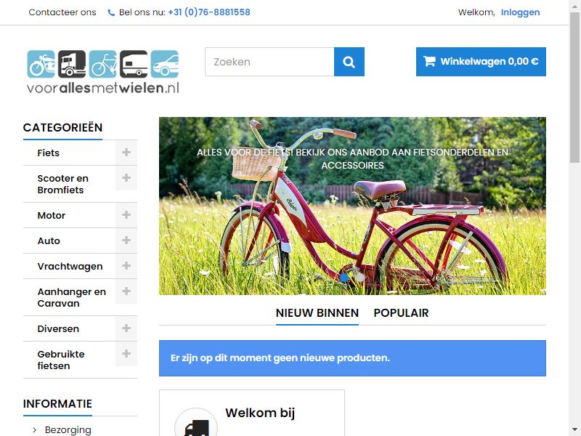
Task: Open the Winkelwagen cart button
Action: [x=481, y=62]
